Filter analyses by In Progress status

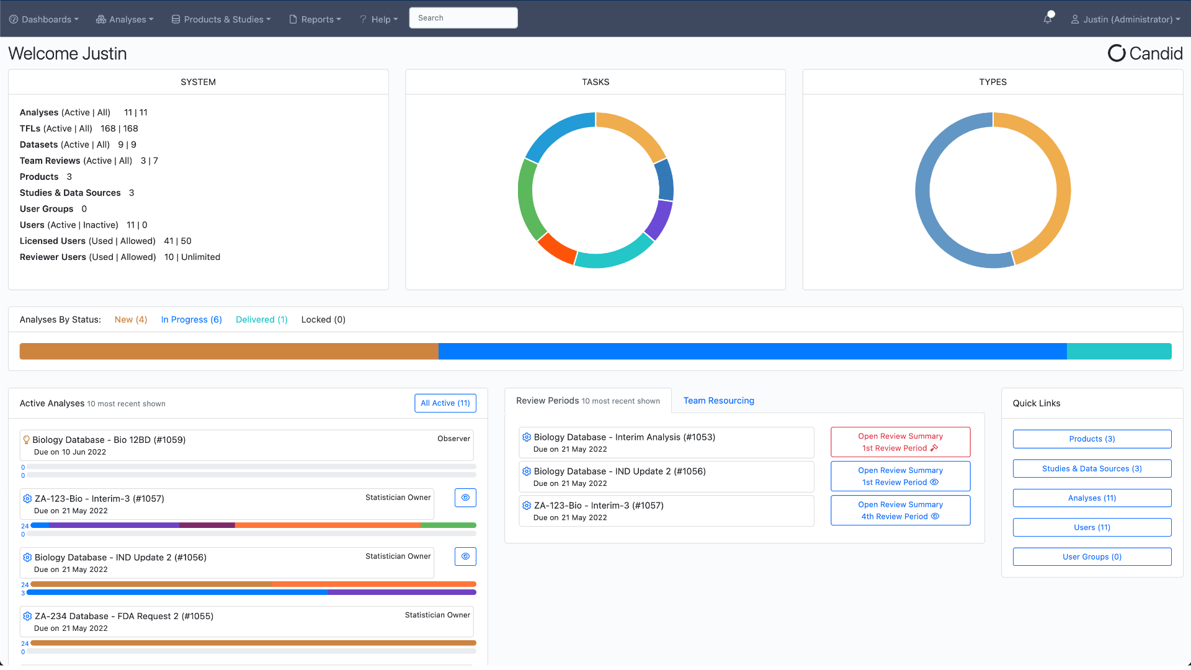tap(191, 319)
